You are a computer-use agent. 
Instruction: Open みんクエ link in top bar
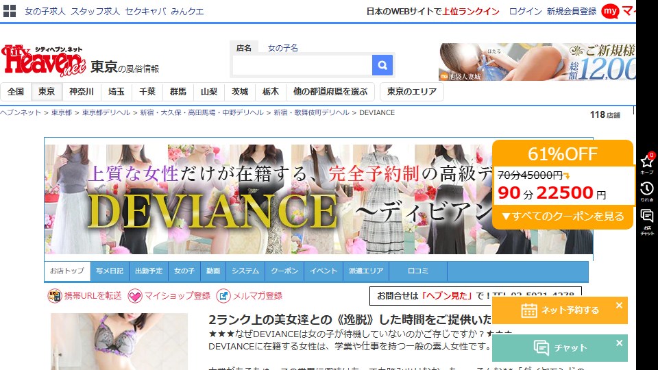click(187, 12)
